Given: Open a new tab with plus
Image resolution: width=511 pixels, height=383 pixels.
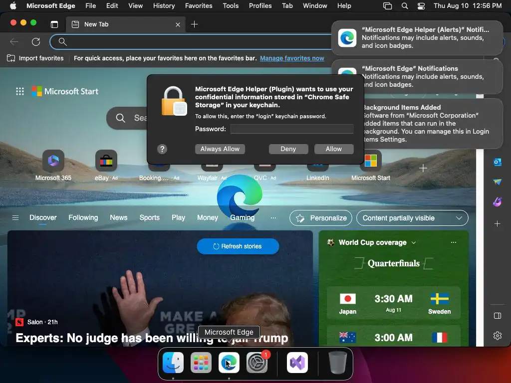Looking at the screenshot, I should tap(194, 24).
